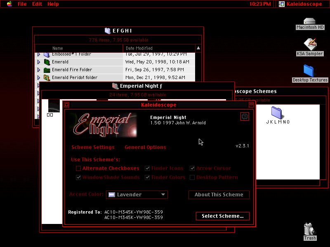330x247 pixels.
Task: Click the Kaleidoscope window close box
Action: click(x=67, y=105)
